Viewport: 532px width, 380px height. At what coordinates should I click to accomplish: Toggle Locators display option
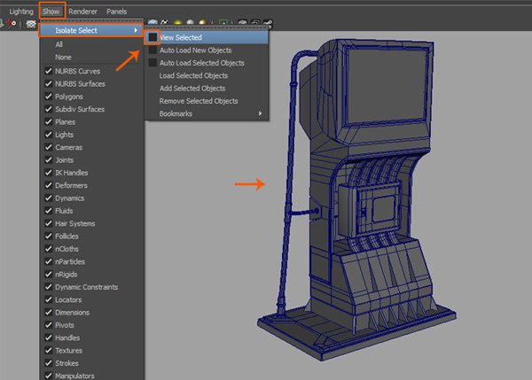click(48, 299)
